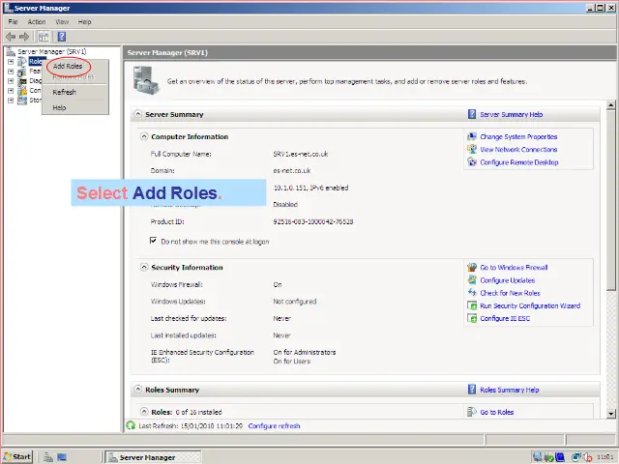The height and width of the screenshot is (464, 619).
Task: Click the Run Security Configuration Wizard icon
Action: [x=472, y=305]
